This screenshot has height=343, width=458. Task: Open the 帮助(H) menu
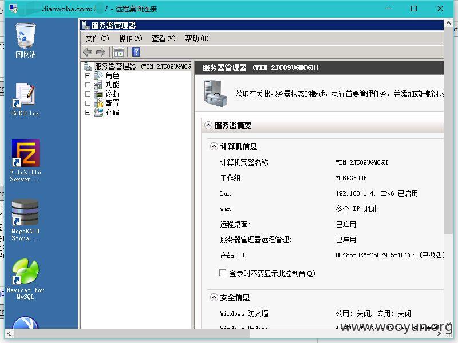point(197,38)
